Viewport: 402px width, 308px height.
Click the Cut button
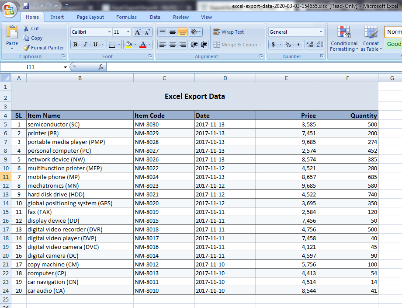click(x=31, y=28)
